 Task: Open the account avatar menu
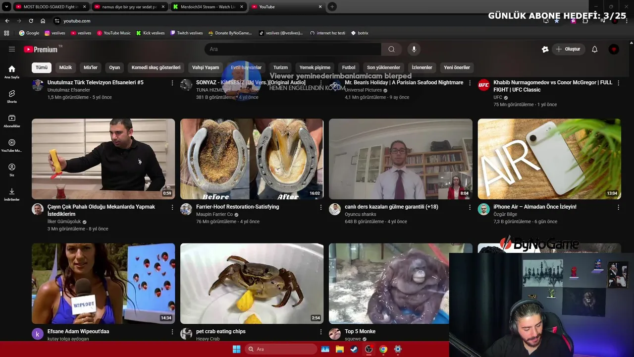click(614, 49)
